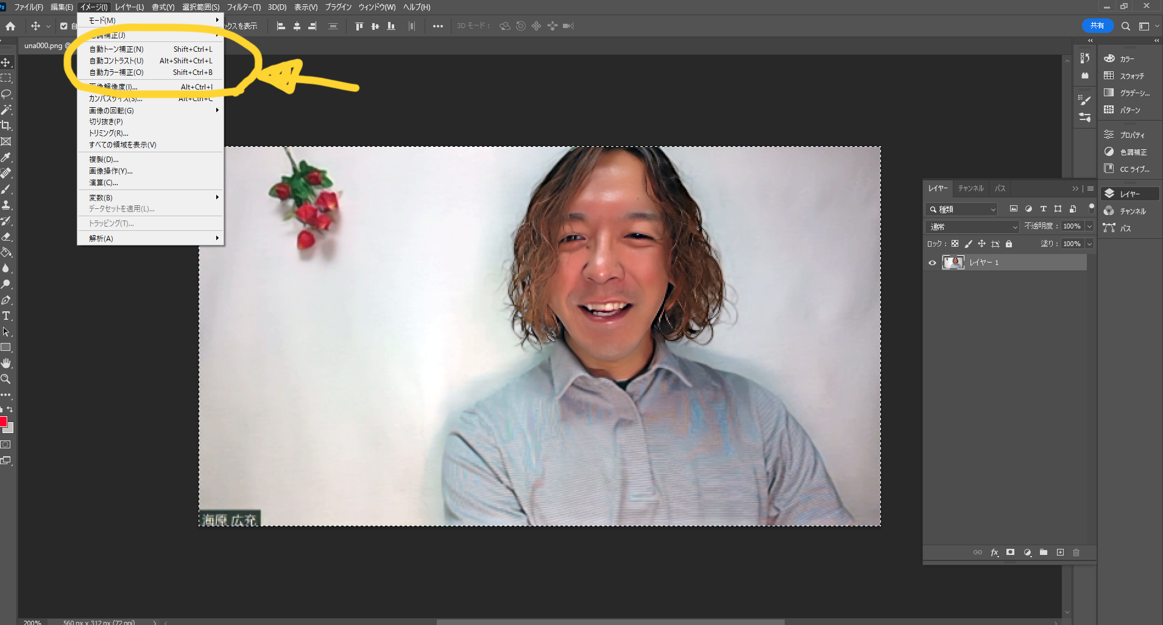Open the 種類 filter type dropdown

click(x=962, y=210)
